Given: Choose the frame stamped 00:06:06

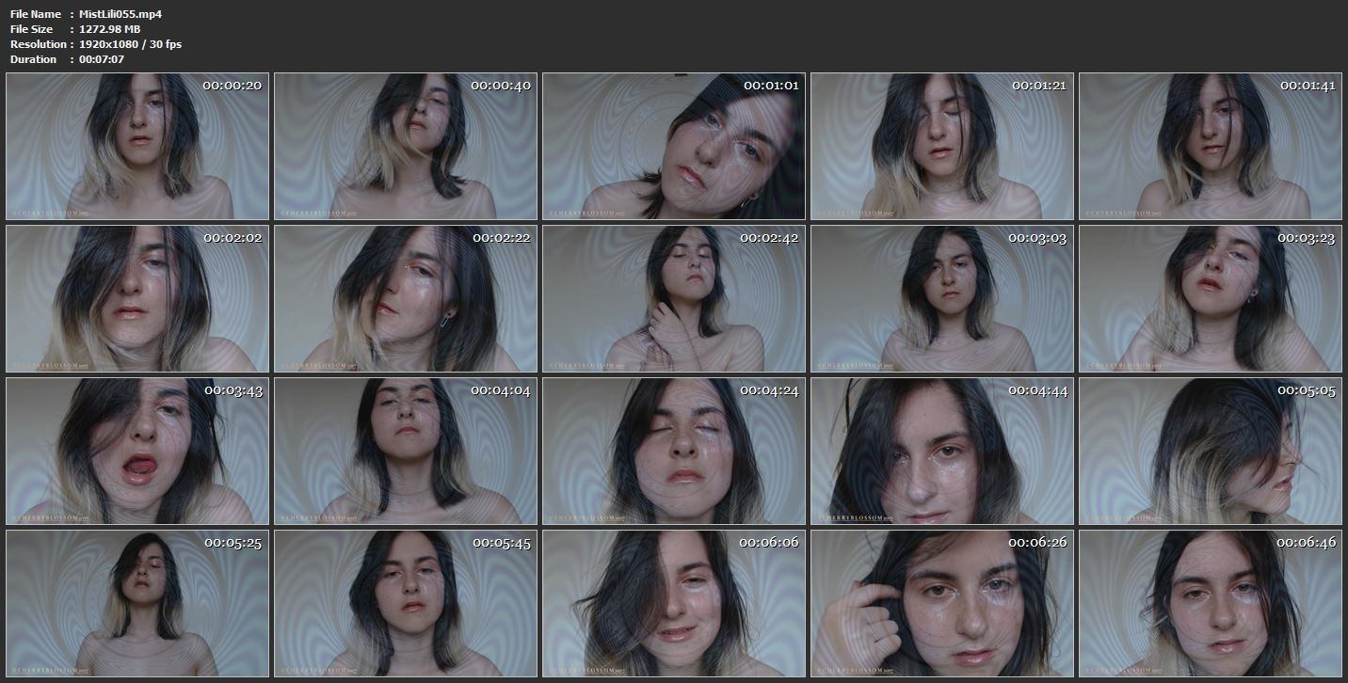Looking at the screenshot, I should [x=674, y=604].
